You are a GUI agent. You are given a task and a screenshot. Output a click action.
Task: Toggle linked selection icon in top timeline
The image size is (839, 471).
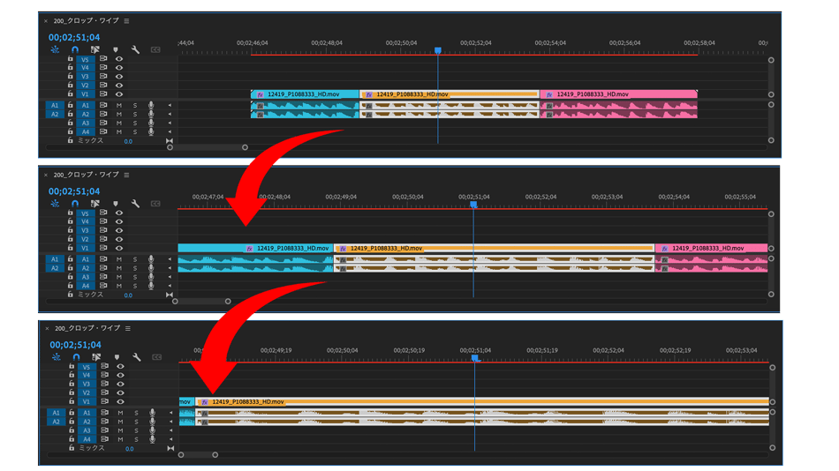[x=94, y=49]
